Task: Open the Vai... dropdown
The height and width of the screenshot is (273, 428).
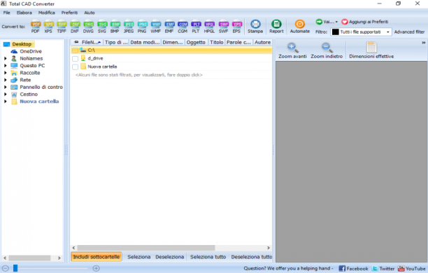Action: click(x=327, y=22)
